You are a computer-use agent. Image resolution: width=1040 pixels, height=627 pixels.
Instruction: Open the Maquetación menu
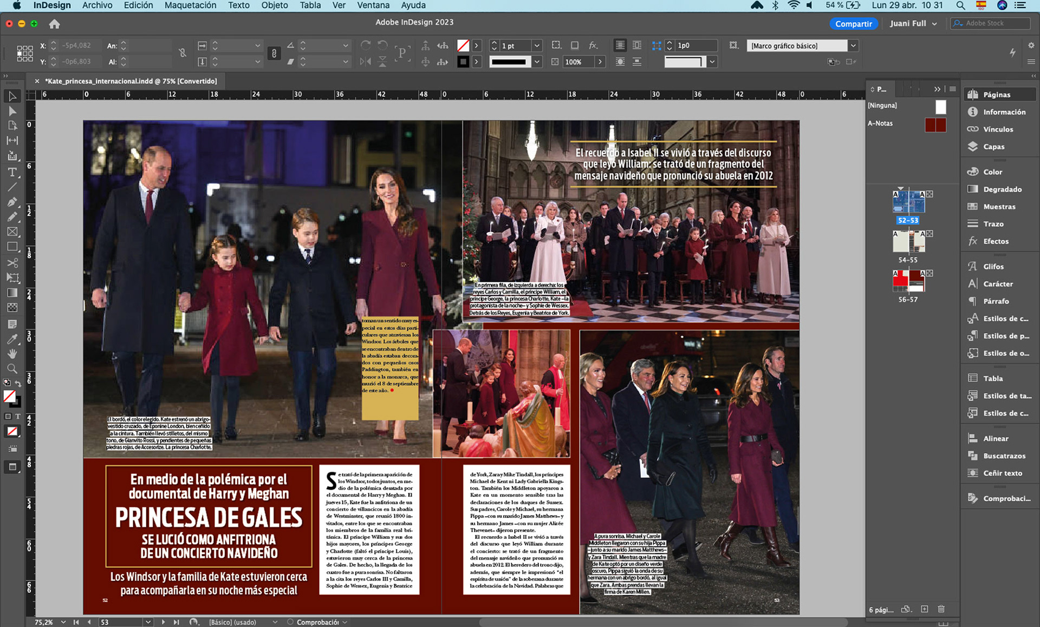190,5
